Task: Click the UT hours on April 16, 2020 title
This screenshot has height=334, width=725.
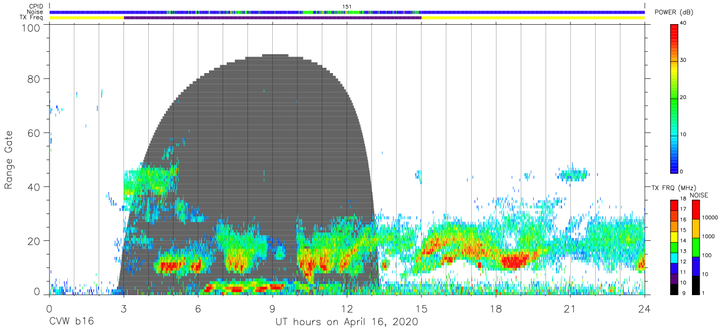Action: [x=347, y=322]
